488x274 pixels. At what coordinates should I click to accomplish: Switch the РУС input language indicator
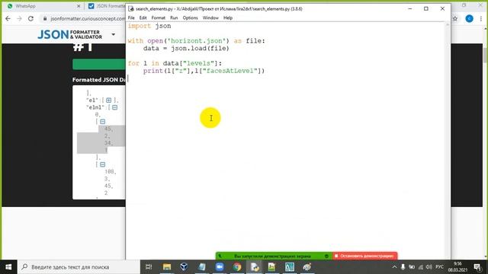(x=439, y=267)
